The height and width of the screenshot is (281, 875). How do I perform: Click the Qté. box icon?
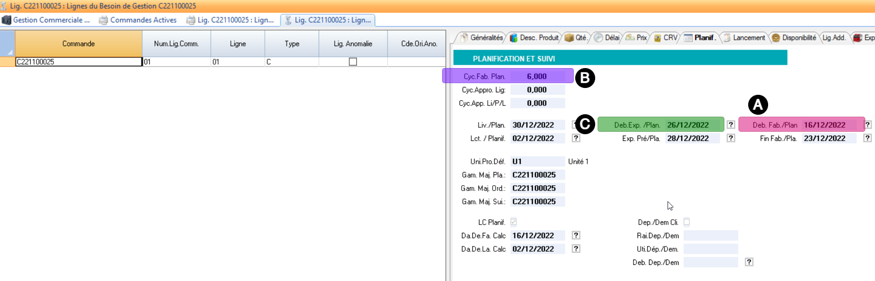pyautogui.click(x=569, y=38)
